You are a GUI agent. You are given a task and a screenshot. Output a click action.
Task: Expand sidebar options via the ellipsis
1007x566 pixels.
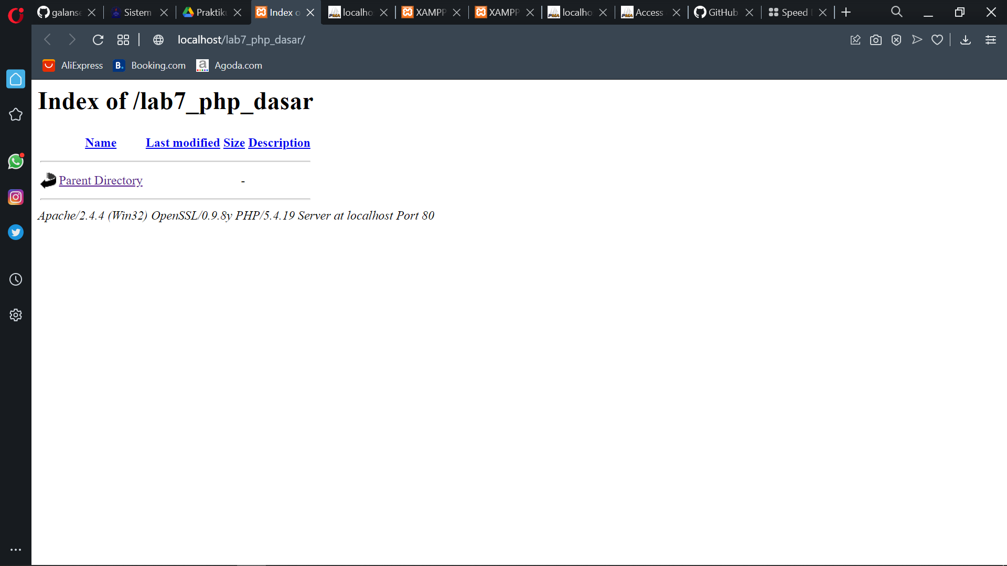coord(16,549)
